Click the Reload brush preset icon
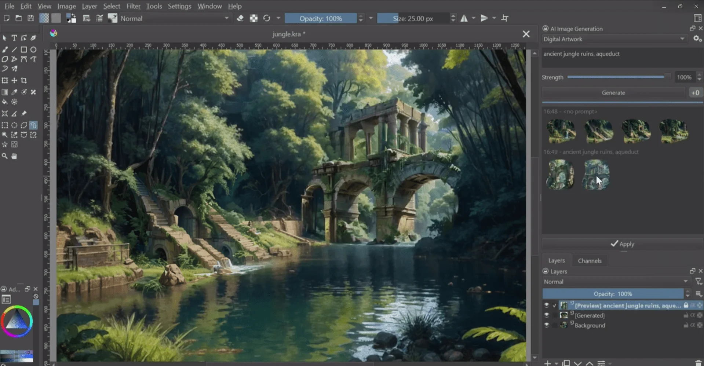 pos(267,18)
